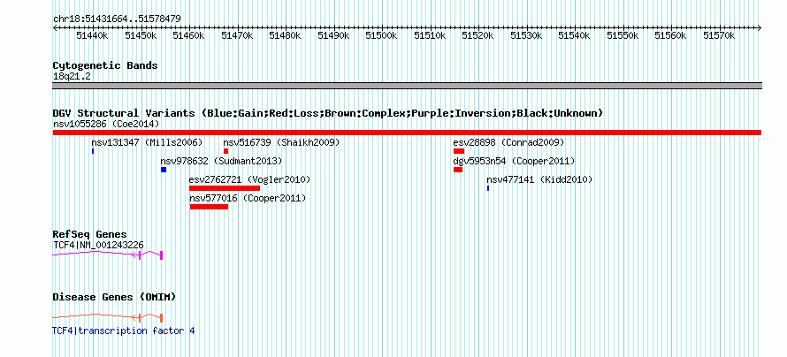Click the red nsv516739 loss marker
The height and width of the screenshot is (357, 787).
coord(225,151)
